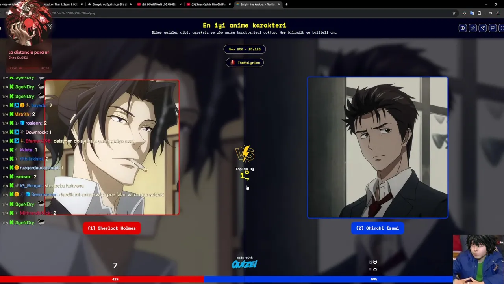Click the glasses extension icon in browser toolbar
The height and width of the screenshot is (284, 504).
(464, 13)
